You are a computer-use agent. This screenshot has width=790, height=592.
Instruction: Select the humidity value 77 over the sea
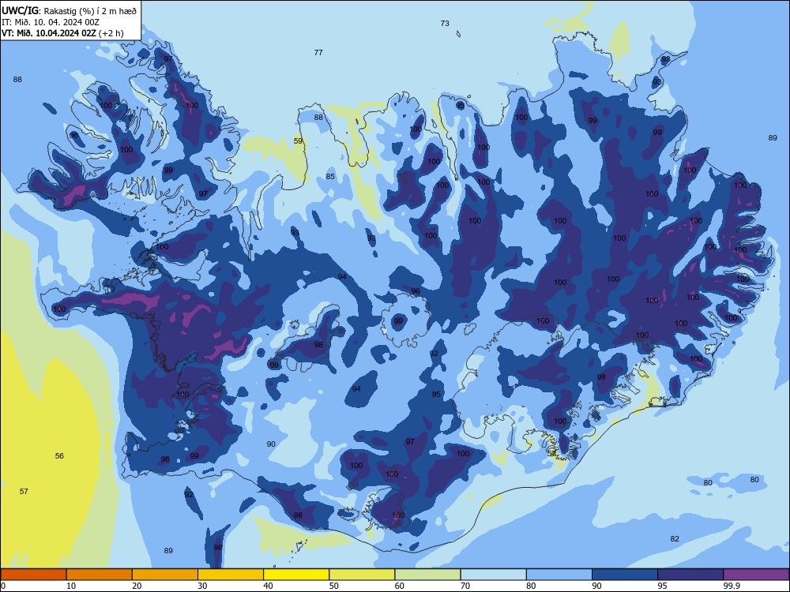(318, 52)
